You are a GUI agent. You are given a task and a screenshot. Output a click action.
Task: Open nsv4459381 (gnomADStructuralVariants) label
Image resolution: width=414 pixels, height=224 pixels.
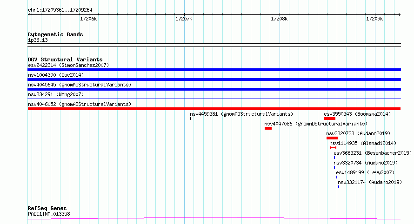[x=241, y=114]
